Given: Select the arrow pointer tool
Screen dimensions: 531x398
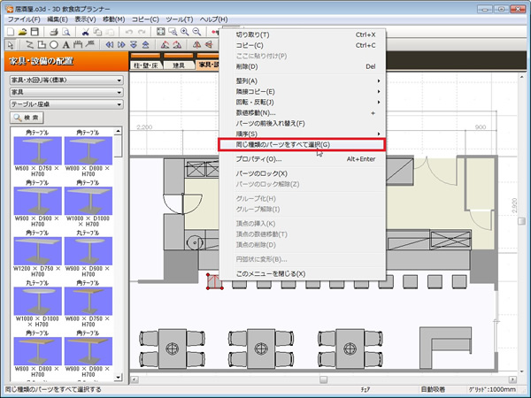Looking at the screenshot, I should point(9,44).
